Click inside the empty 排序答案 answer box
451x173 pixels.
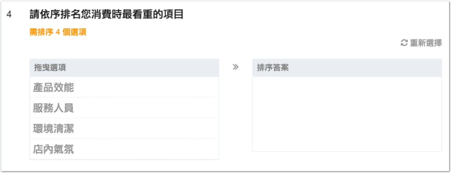347,114
